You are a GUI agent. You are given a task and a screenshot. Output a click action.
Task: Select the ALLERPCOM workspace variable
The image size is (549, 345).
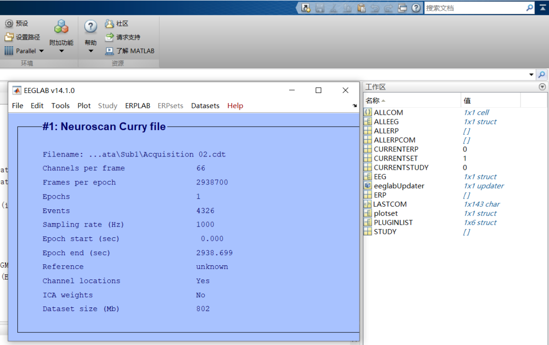(x=394, y=140)
